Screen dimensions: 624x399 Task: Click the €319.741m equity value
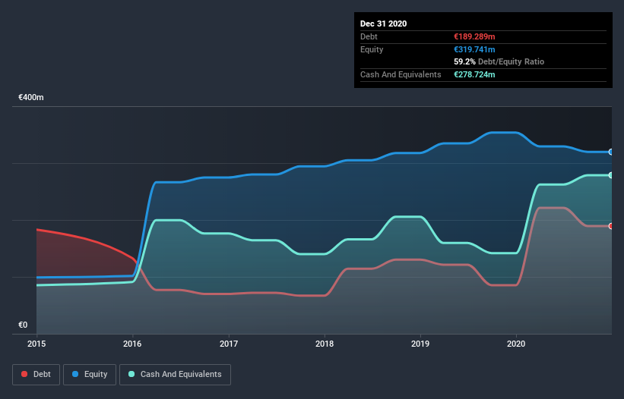point(474,49)
